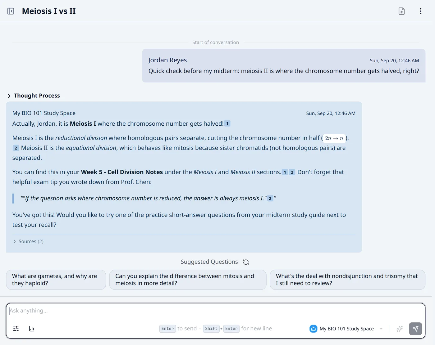Image resolution: width=435 pixels, height=345 pixels.
Task: Click 'Week 5 - Cell Division Notes' text
Action: (x=122, y=172)
